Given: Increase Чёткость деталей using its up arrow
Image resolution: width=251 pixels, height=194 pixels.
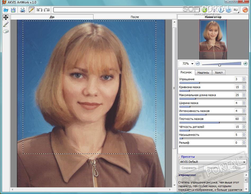Looking at the screenshot, I should (244, 126).
